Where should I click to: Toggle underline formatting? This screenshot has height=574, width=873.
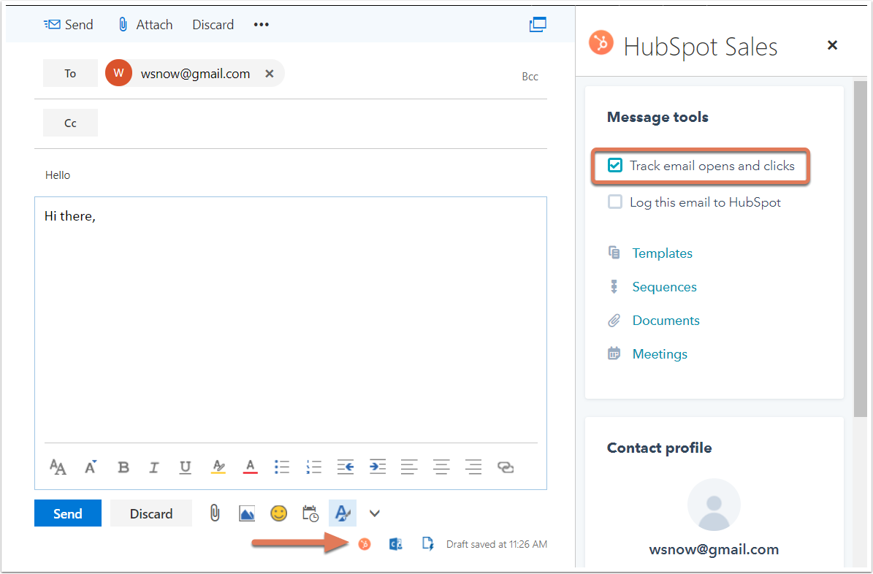(x=186, y=467)
